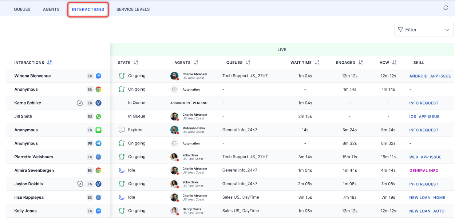Sort by Wait Time column
Image resolution: width=455 pixels, height=218 pixels.
317,63
